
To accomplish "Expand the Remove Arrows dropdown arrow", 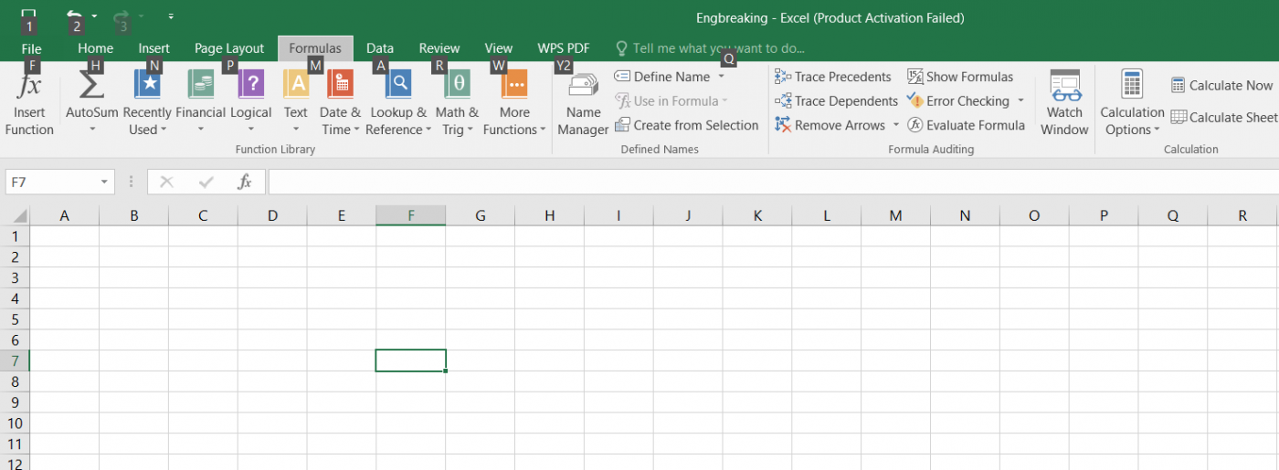I will click(x=896, y=125).
